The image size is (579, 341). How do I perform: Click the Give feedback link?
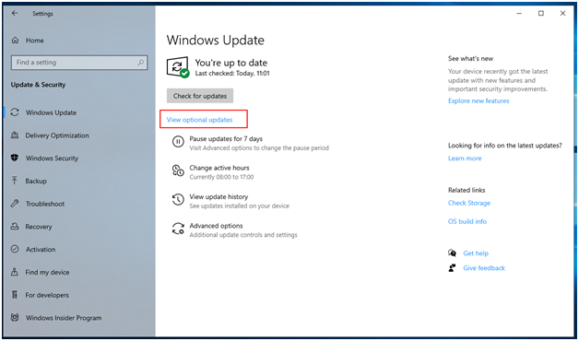[x=484, y=268]
